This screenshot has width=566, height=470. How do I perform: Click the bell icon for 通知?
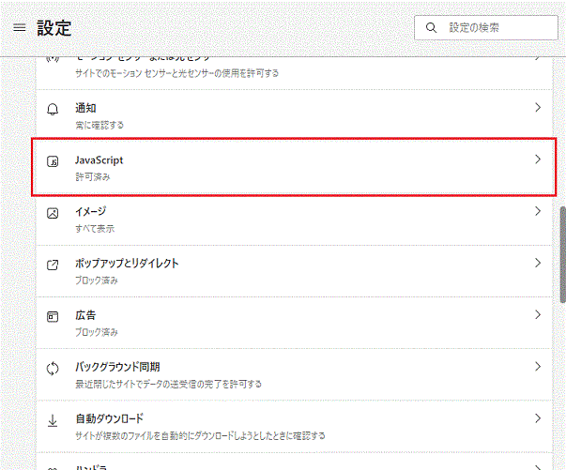(x=53, y=110)
